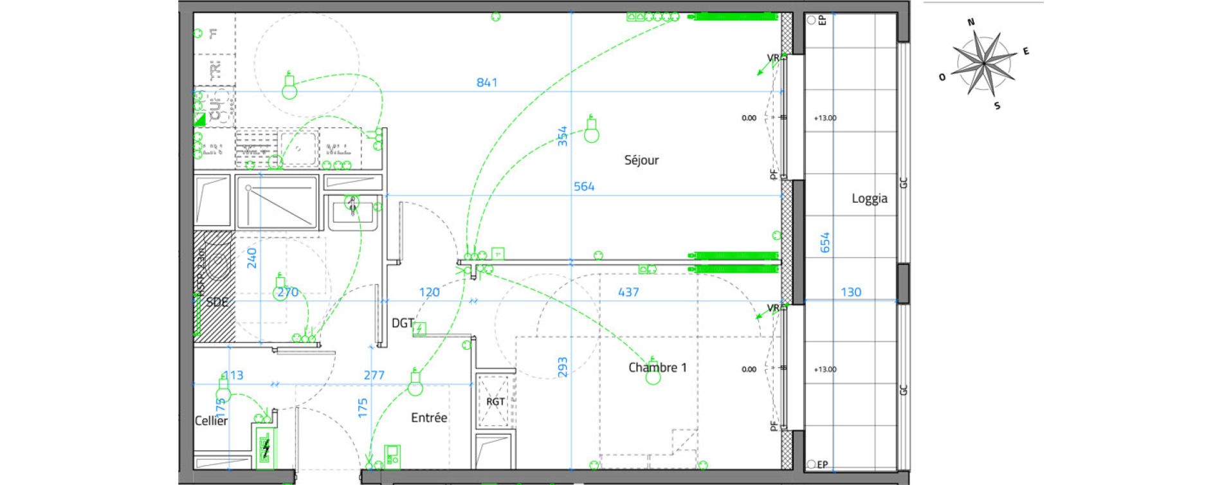Click the kitchen ceiling light symbol
Image resolution: width=1222 pixels, height=485 pixels.
(289, 86)
